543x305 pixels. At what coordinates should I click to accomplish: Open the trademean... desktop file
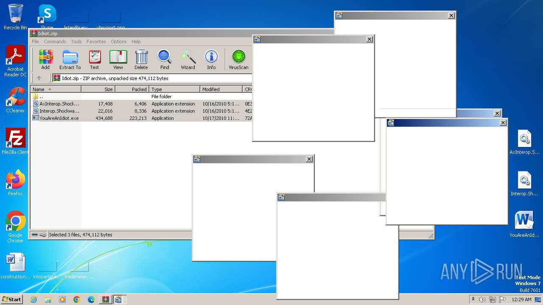[79, 269]
